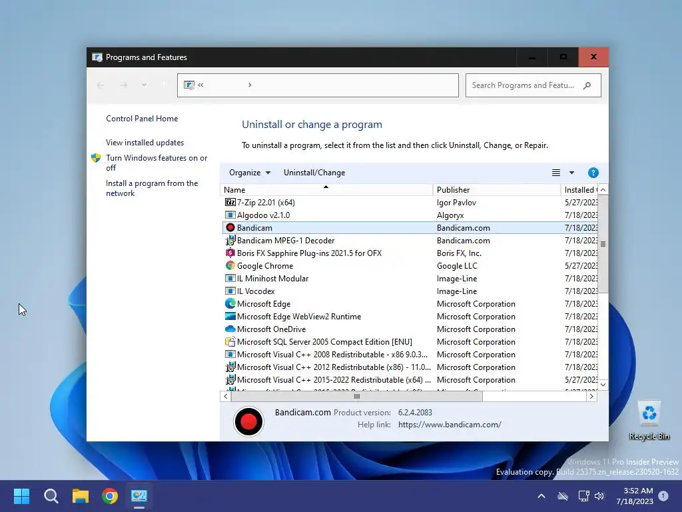This screenshot has width=682, height=512.
Task: Open recent locations dropdown arrow
Action: 144,85
